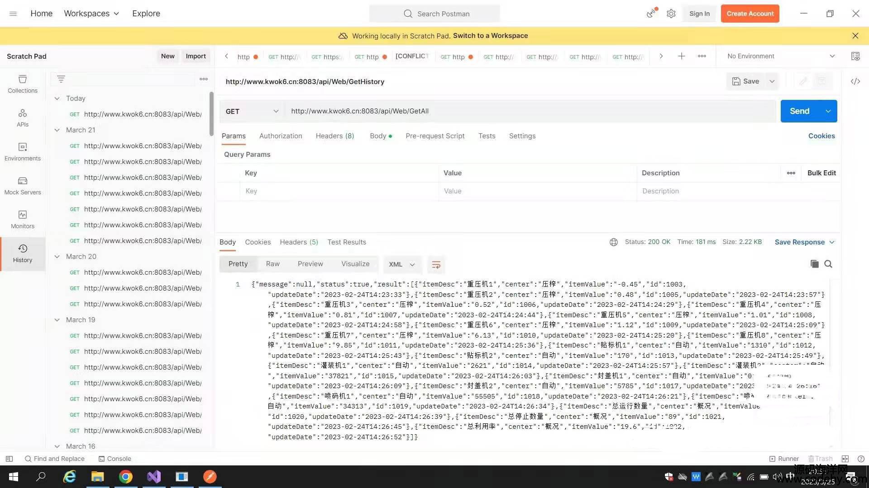869x488 pixels.
Task: Open the APIs sidebar section
Action: [x=23, y=118]
